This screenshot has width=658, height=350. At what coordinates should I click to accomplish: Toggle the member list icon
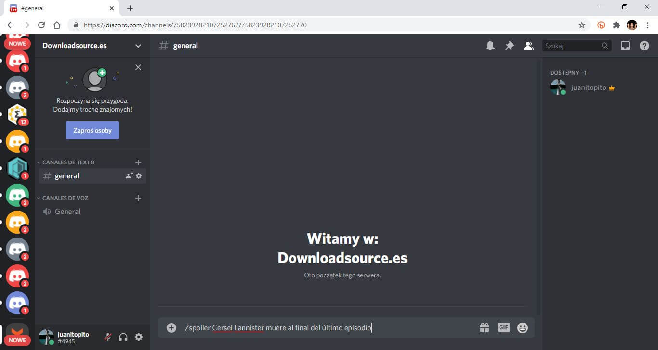pyautogui.click(x=529, y=46)
